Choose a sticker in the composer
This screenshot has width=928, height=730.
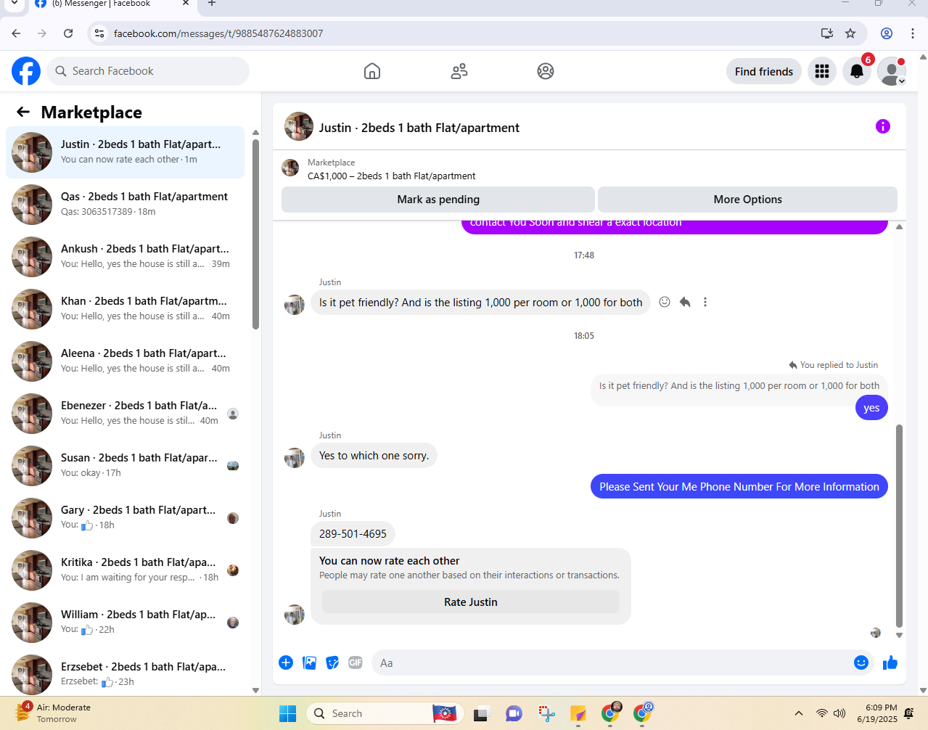pos(332,663)
